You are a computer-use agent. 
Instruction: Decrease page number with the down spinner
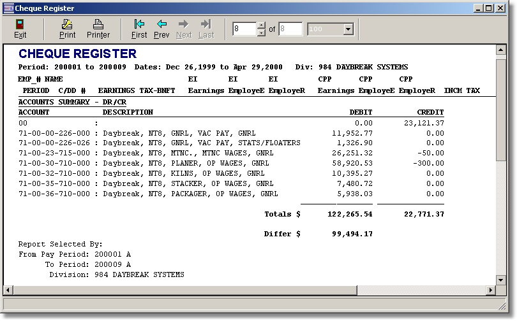pos(260,32)
